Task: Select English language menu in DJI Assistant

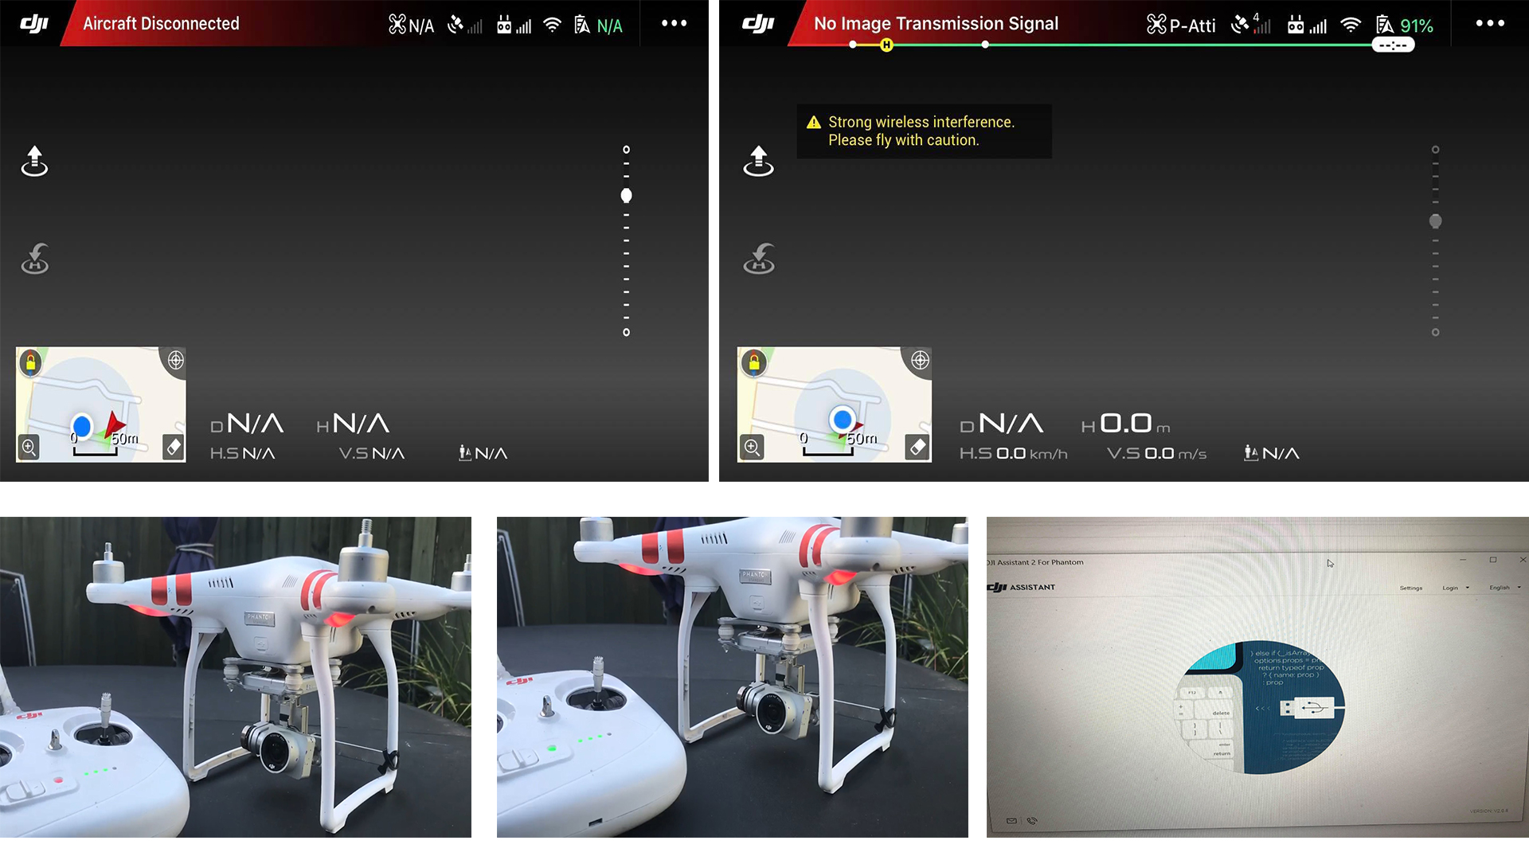Action: 1504,588
